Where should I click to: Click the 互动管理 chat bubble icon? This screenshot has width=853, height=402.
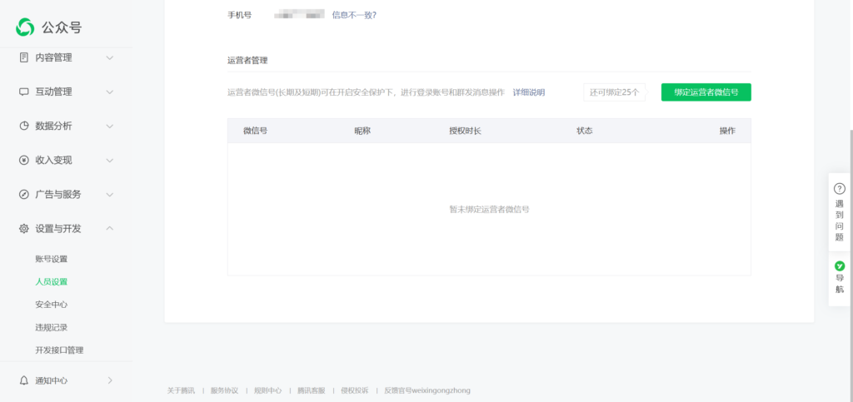[24, 92]
